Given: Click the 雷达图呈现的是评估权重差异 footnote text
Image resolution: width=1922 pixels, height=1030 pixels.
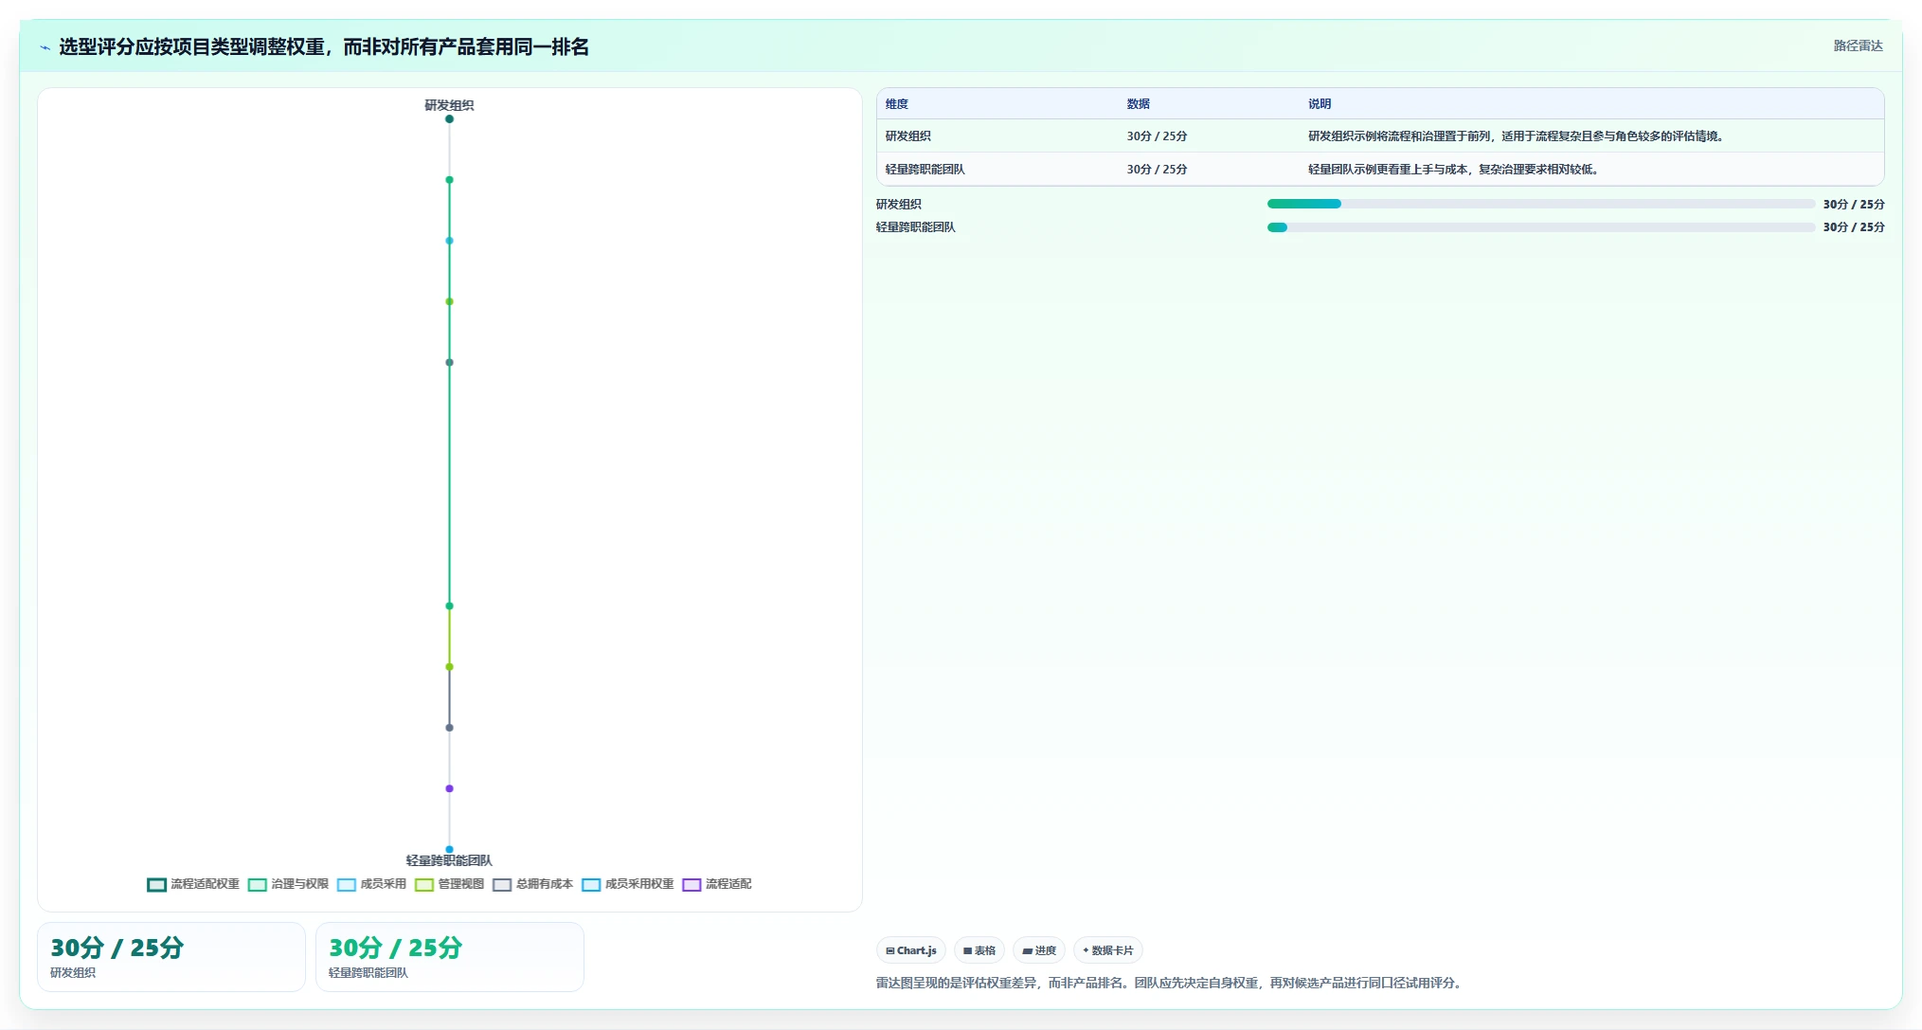Looking at the screenshot, I should [1169, 983].
